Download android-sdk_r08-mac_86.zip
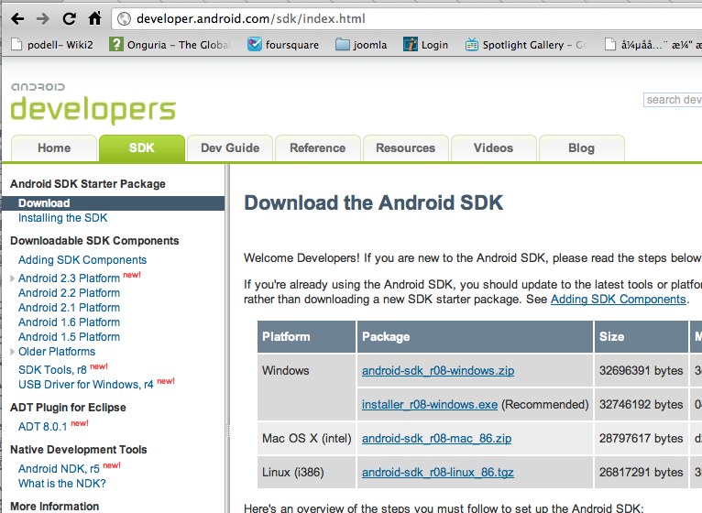 tap(436, 439)
